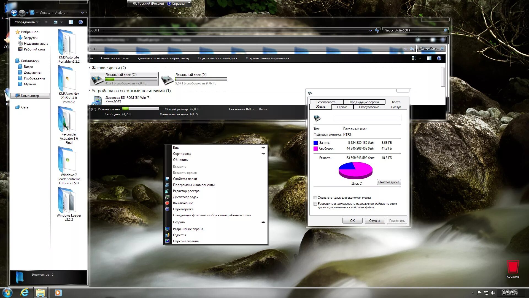Click Удалить или изменить программу

point(163,58)
